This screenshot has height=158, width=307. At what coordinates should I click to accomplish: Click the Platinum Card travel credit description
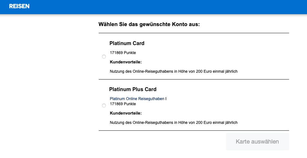174,71
